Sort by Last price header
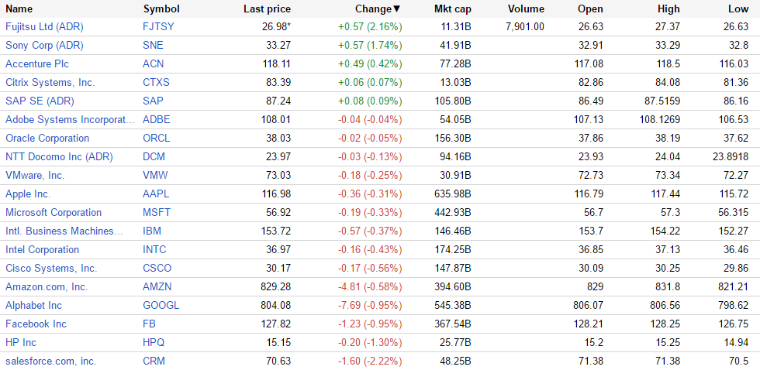 click(267, 9)
